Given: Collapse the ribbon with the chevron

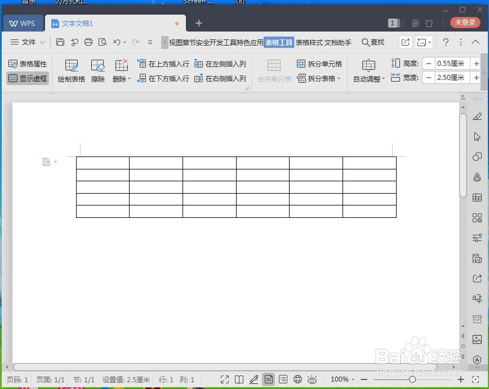Looking at the screenshot, I should (x=475, y=42).
